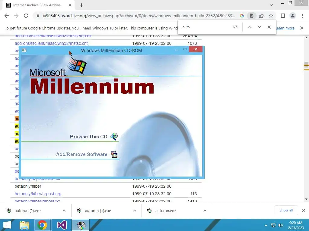The width and height of the screenshot is (309, 231).
Task: Close the downloads shelf
Action: [304, 210]
